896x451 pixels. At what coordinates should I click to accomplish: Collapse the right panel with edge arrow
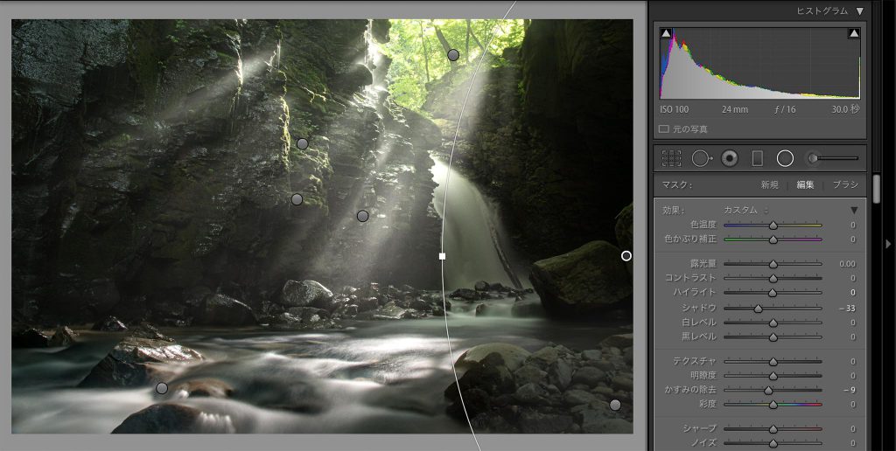coord(888,244)
